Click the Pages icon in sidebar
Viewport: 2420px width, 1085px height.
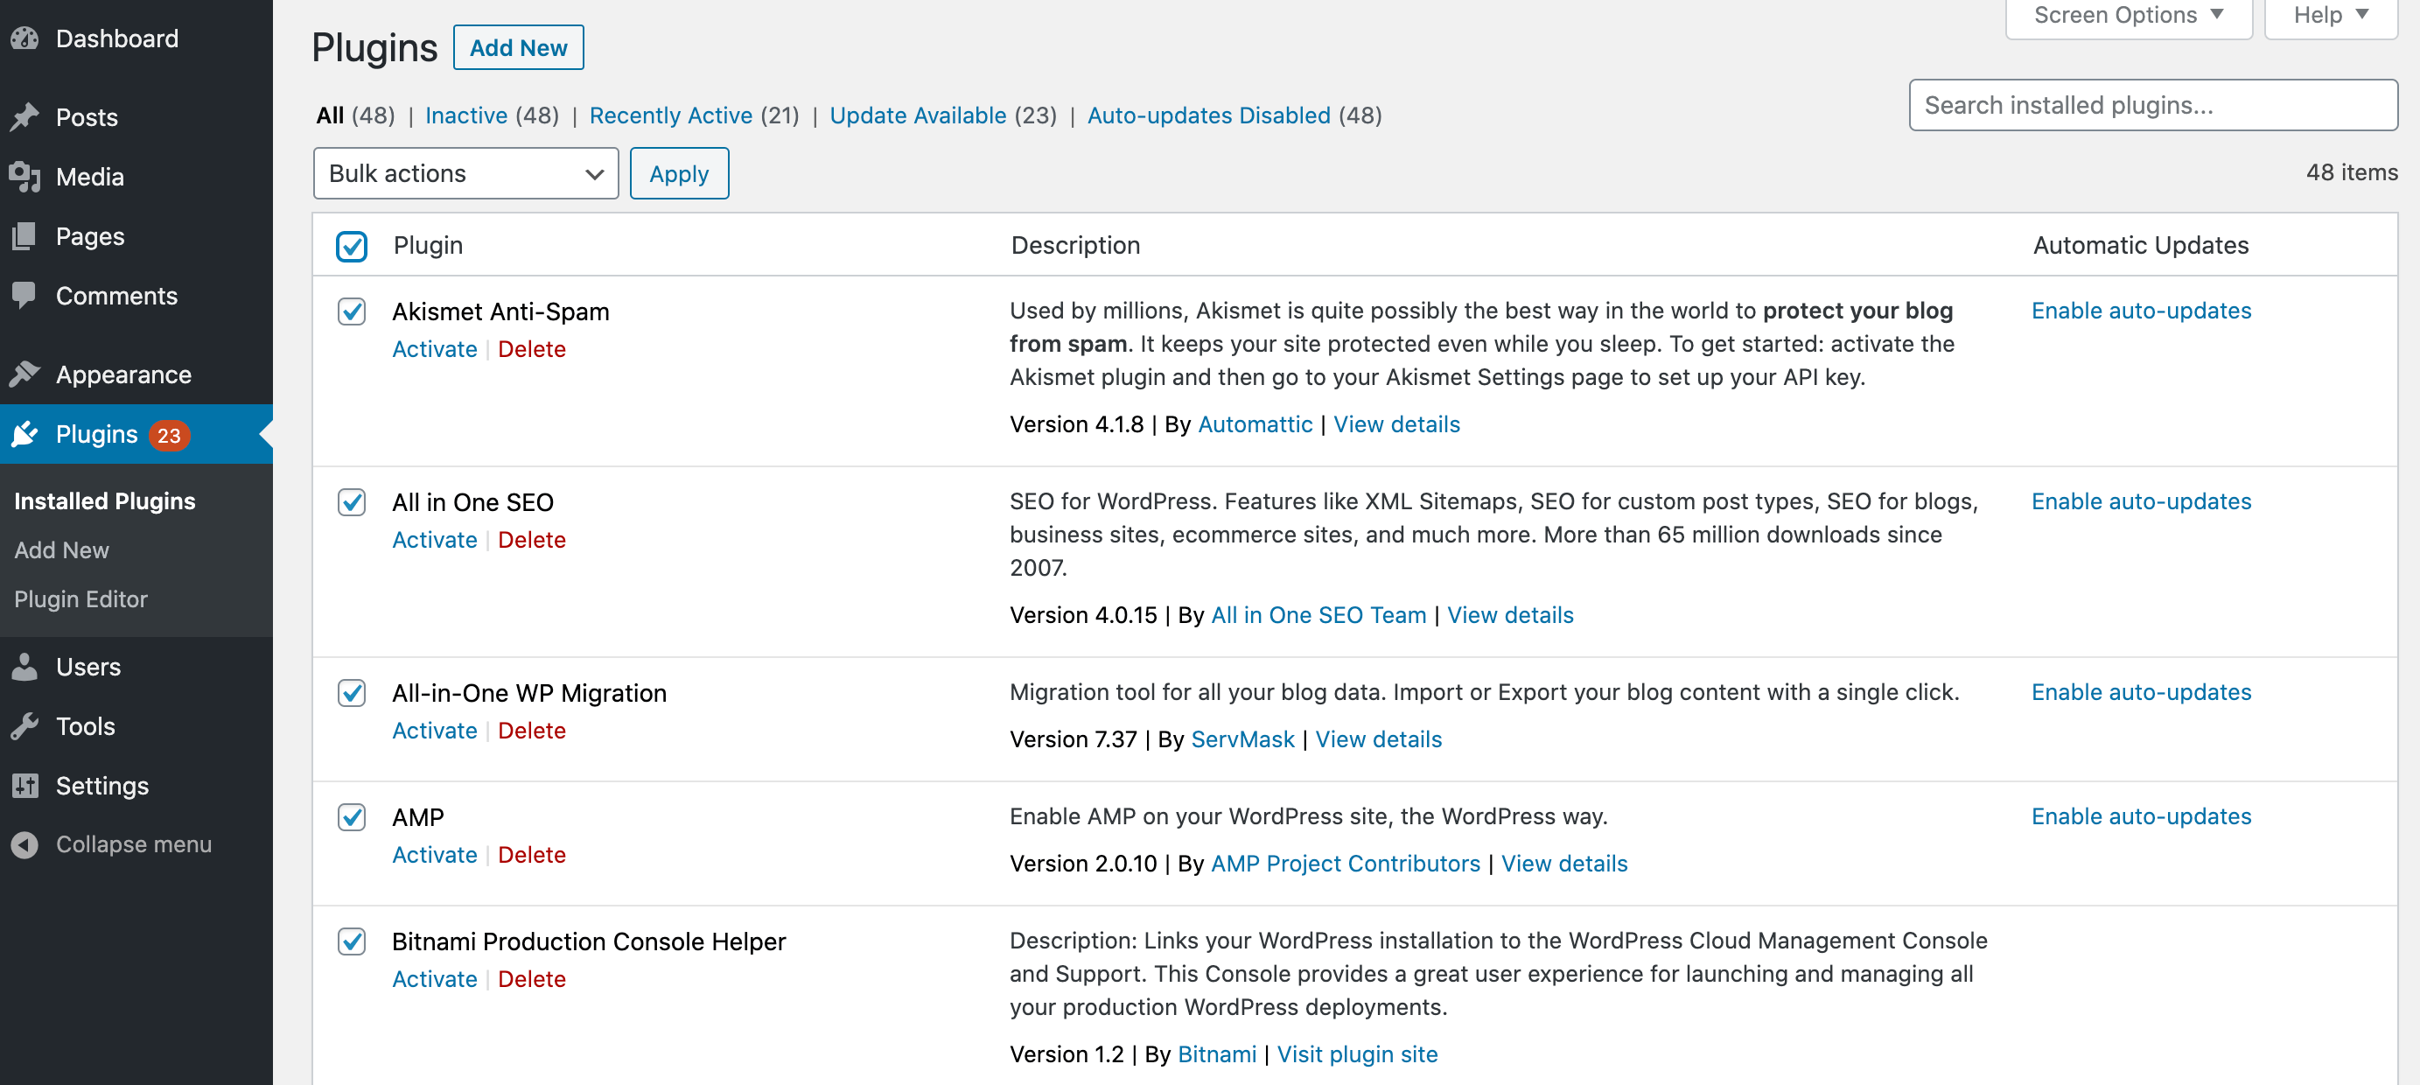point(24,235)
